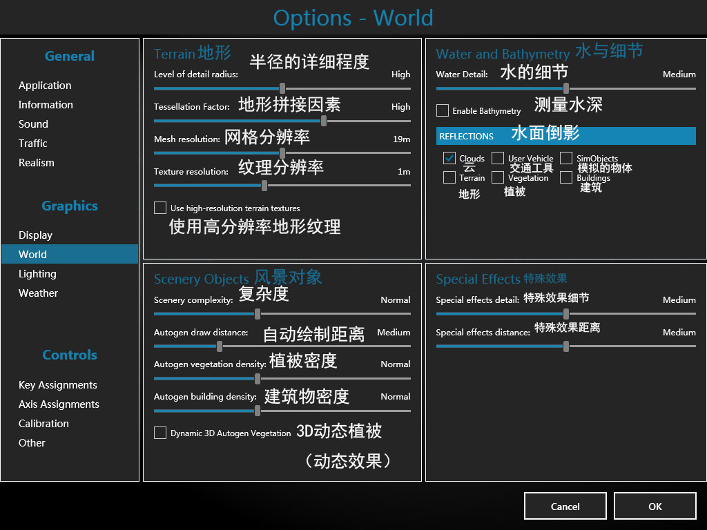Enable Buildings reflections checkbox
This screenshot has height=530, width=707.
point(566,177)
